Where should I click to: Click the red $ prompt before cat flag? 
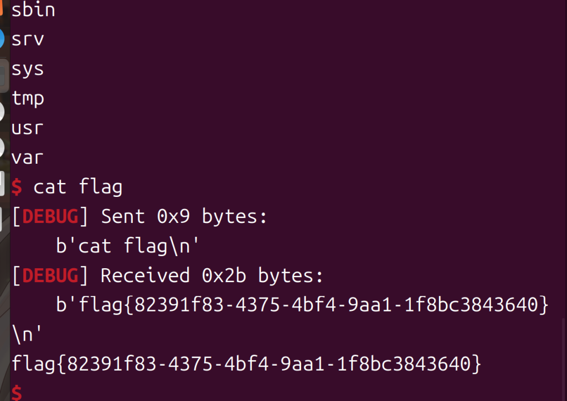pyautogui.click(x=17, y=187)
